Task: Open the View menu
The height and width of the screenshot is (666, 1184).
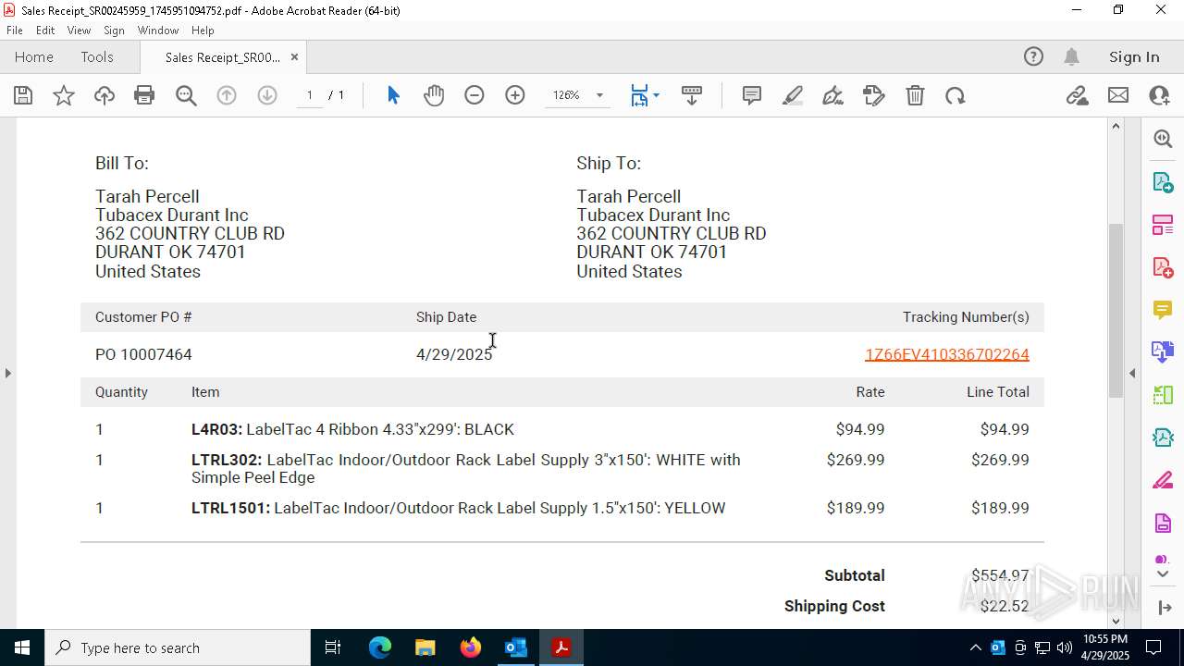Action: [79, 31]
